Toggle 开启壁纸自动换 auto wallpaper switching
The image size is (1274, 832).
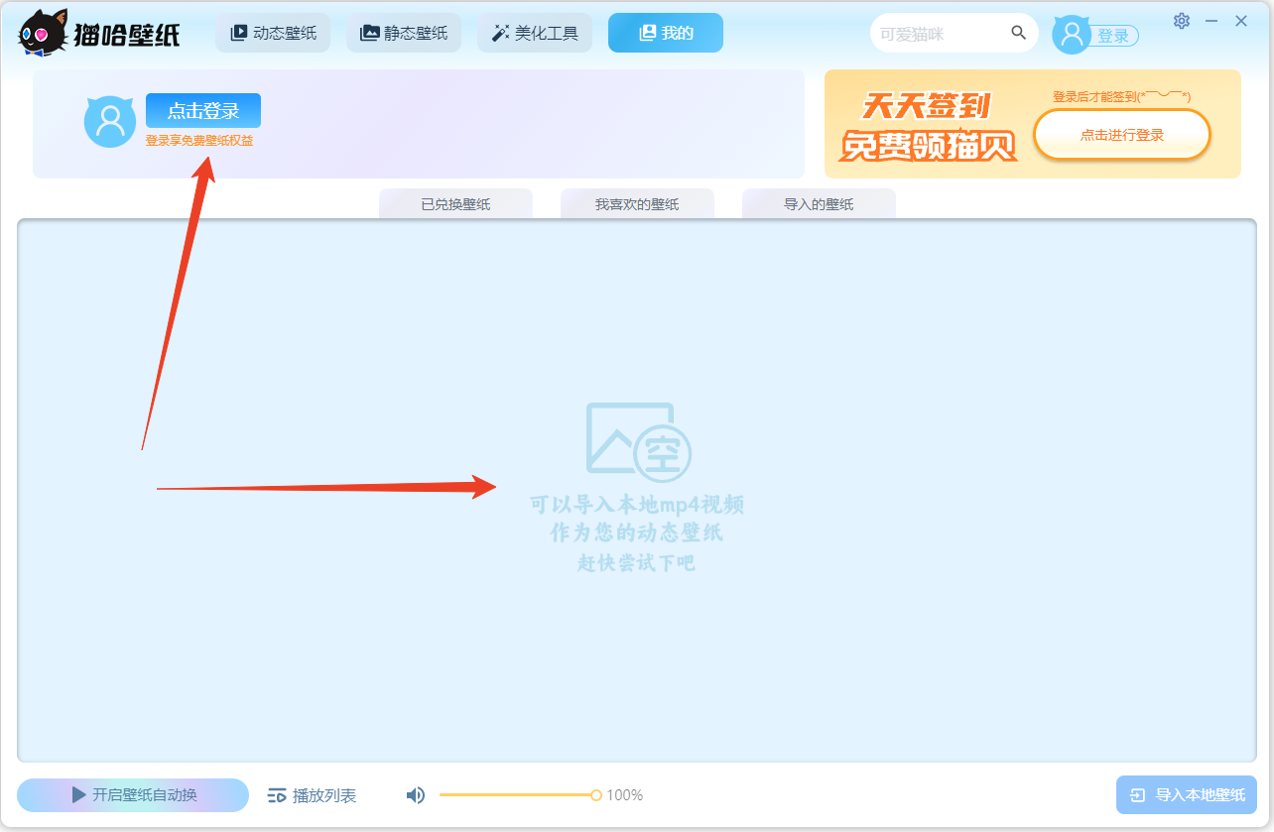point(133,795)
